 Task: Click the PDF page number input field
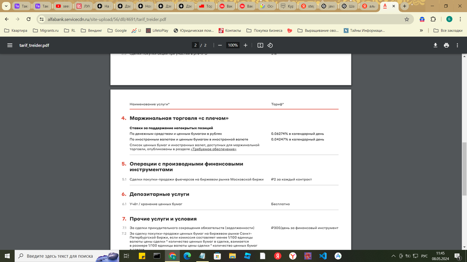(x=195, y=45)
